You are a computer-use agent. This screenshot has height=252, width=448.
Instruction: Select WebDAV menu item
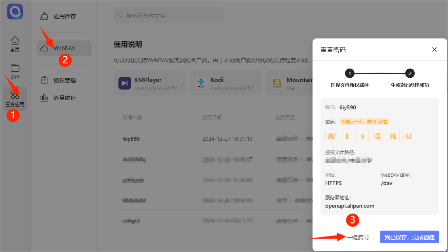coord(64,48)
